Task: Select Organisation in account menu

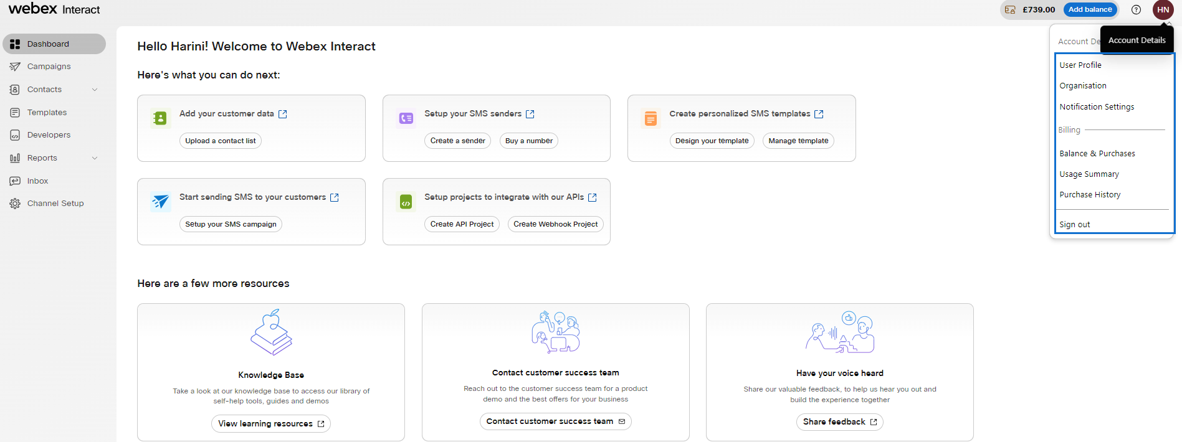Action: point(1083,86)
